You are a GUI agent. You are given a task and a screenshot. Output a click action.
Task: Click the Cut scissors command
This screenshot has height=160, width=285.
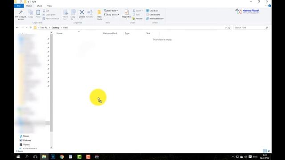46,11
